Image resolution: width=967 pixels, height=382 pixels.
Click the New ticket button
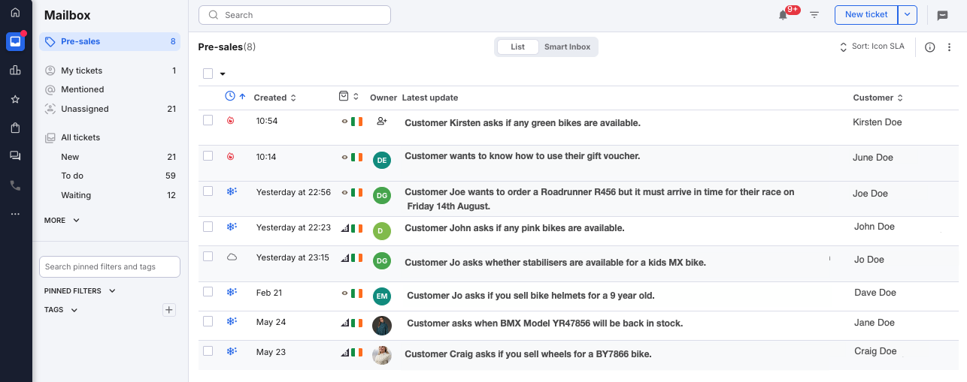click(866, 14)
